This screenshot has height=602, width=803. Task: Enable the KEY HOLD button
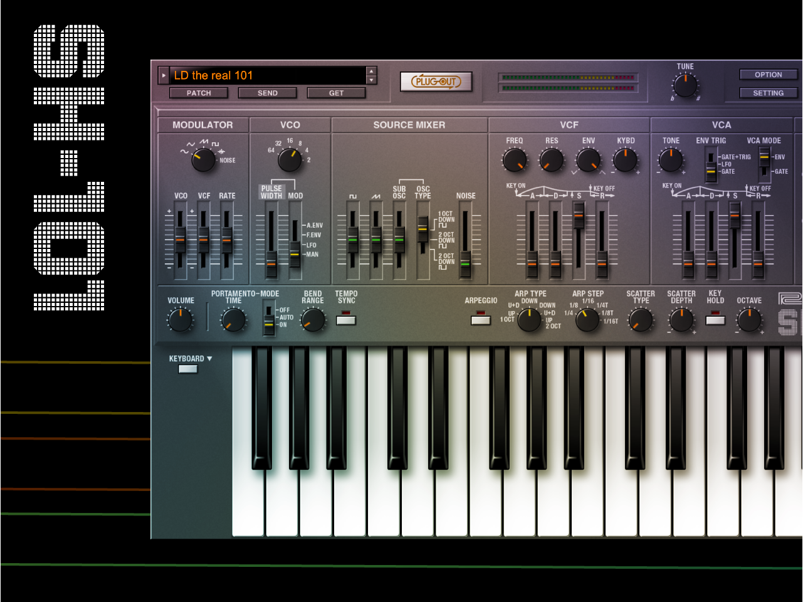715,320
